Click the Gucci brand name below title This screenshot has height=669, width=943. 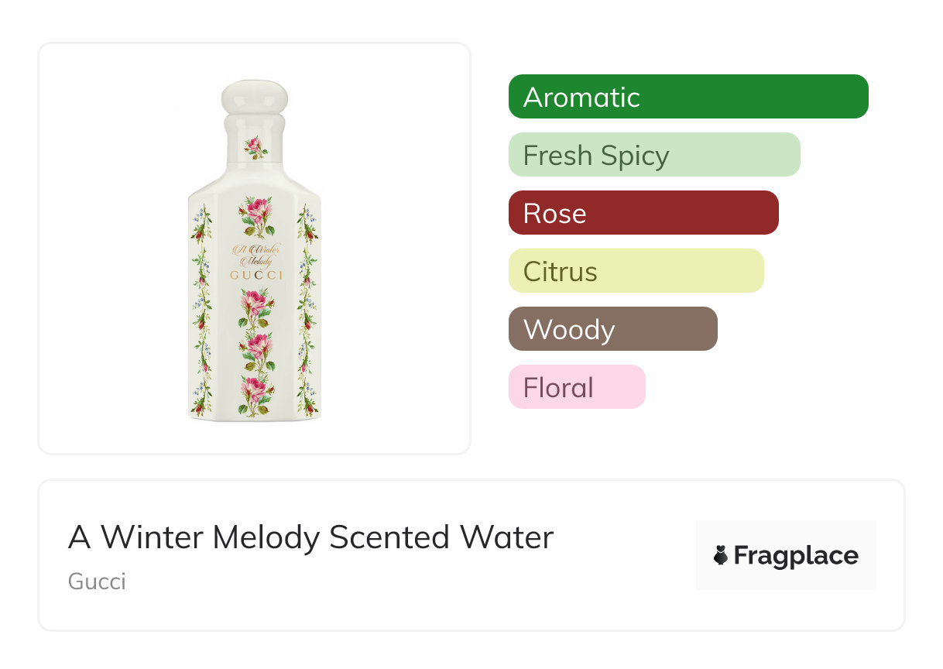97,582
